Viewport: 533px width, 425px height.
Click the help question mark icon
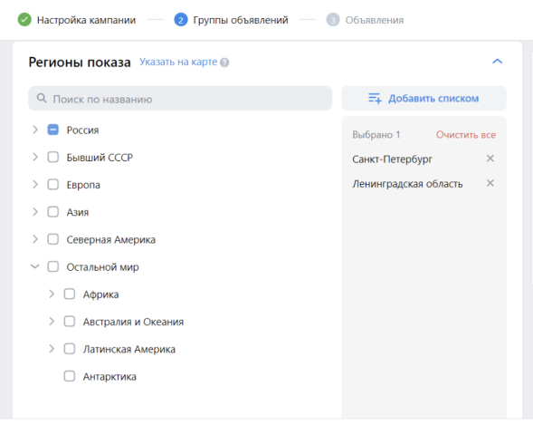point(224,63)
